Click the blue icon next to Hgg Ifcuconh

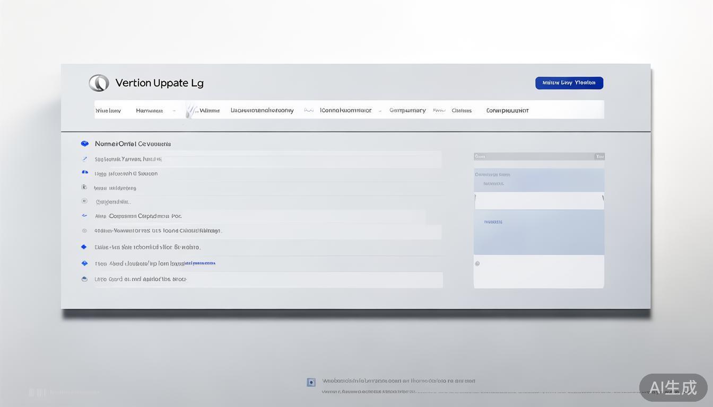[84, 172]
